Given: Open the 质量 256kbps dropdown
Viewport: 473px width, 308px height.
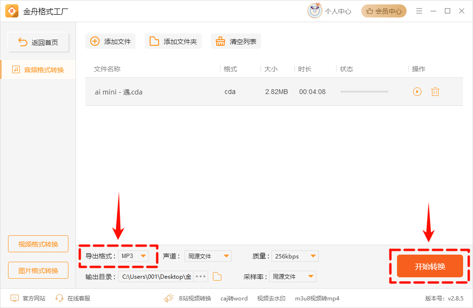Looking at the screenshot, I should coord(295,256).
